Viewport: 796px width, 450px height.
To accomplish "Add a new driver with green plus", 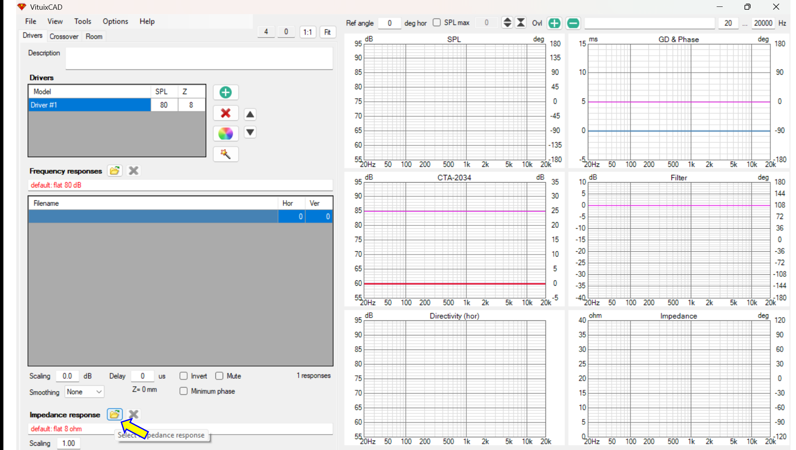I will [x=226, y=93].
